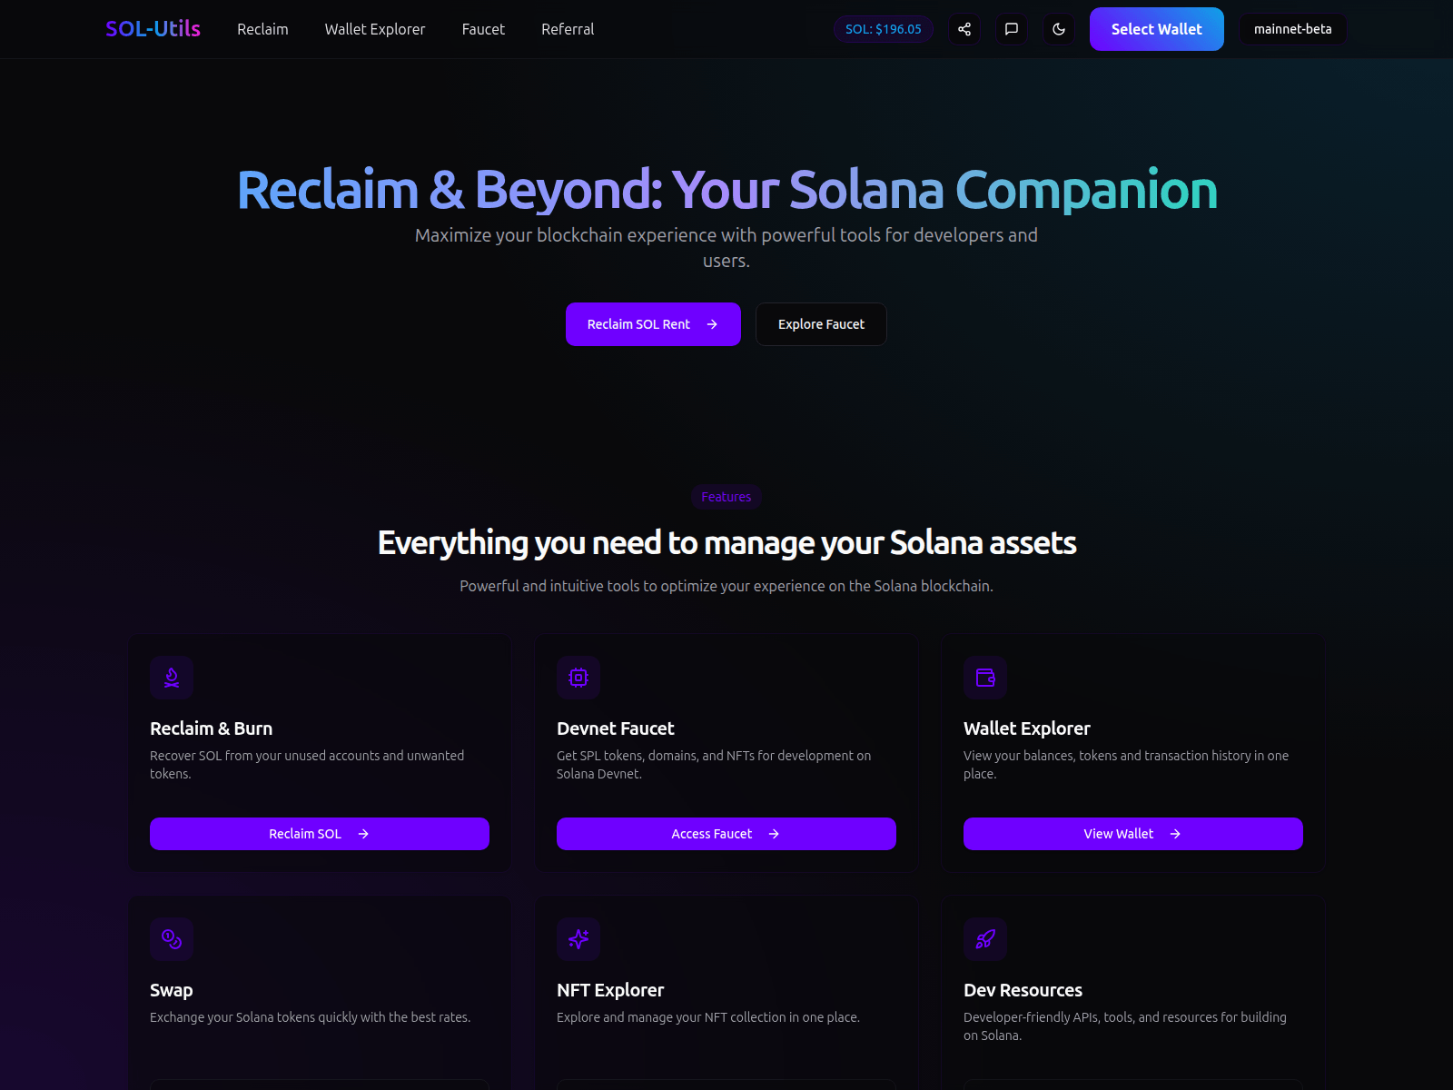Open the Reclaim nav item
This screenshot has width=1453, height=1090.
point(262,29)
